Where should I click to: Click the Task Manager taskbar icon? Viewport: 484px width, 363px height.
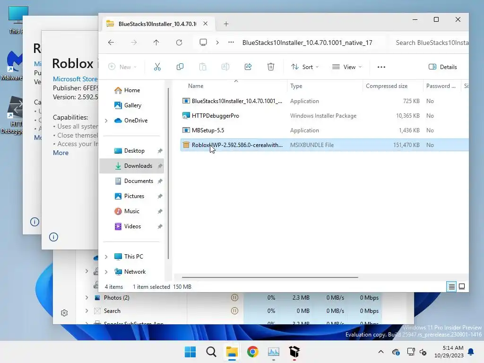[274, 352]
